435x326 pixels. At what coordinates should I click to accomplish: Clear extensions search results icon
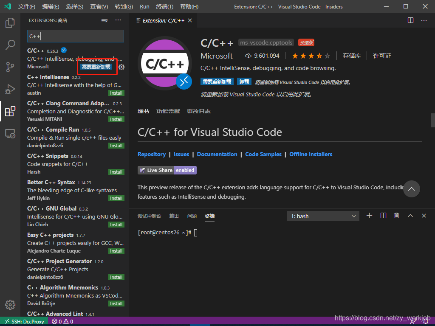(105, 20)
